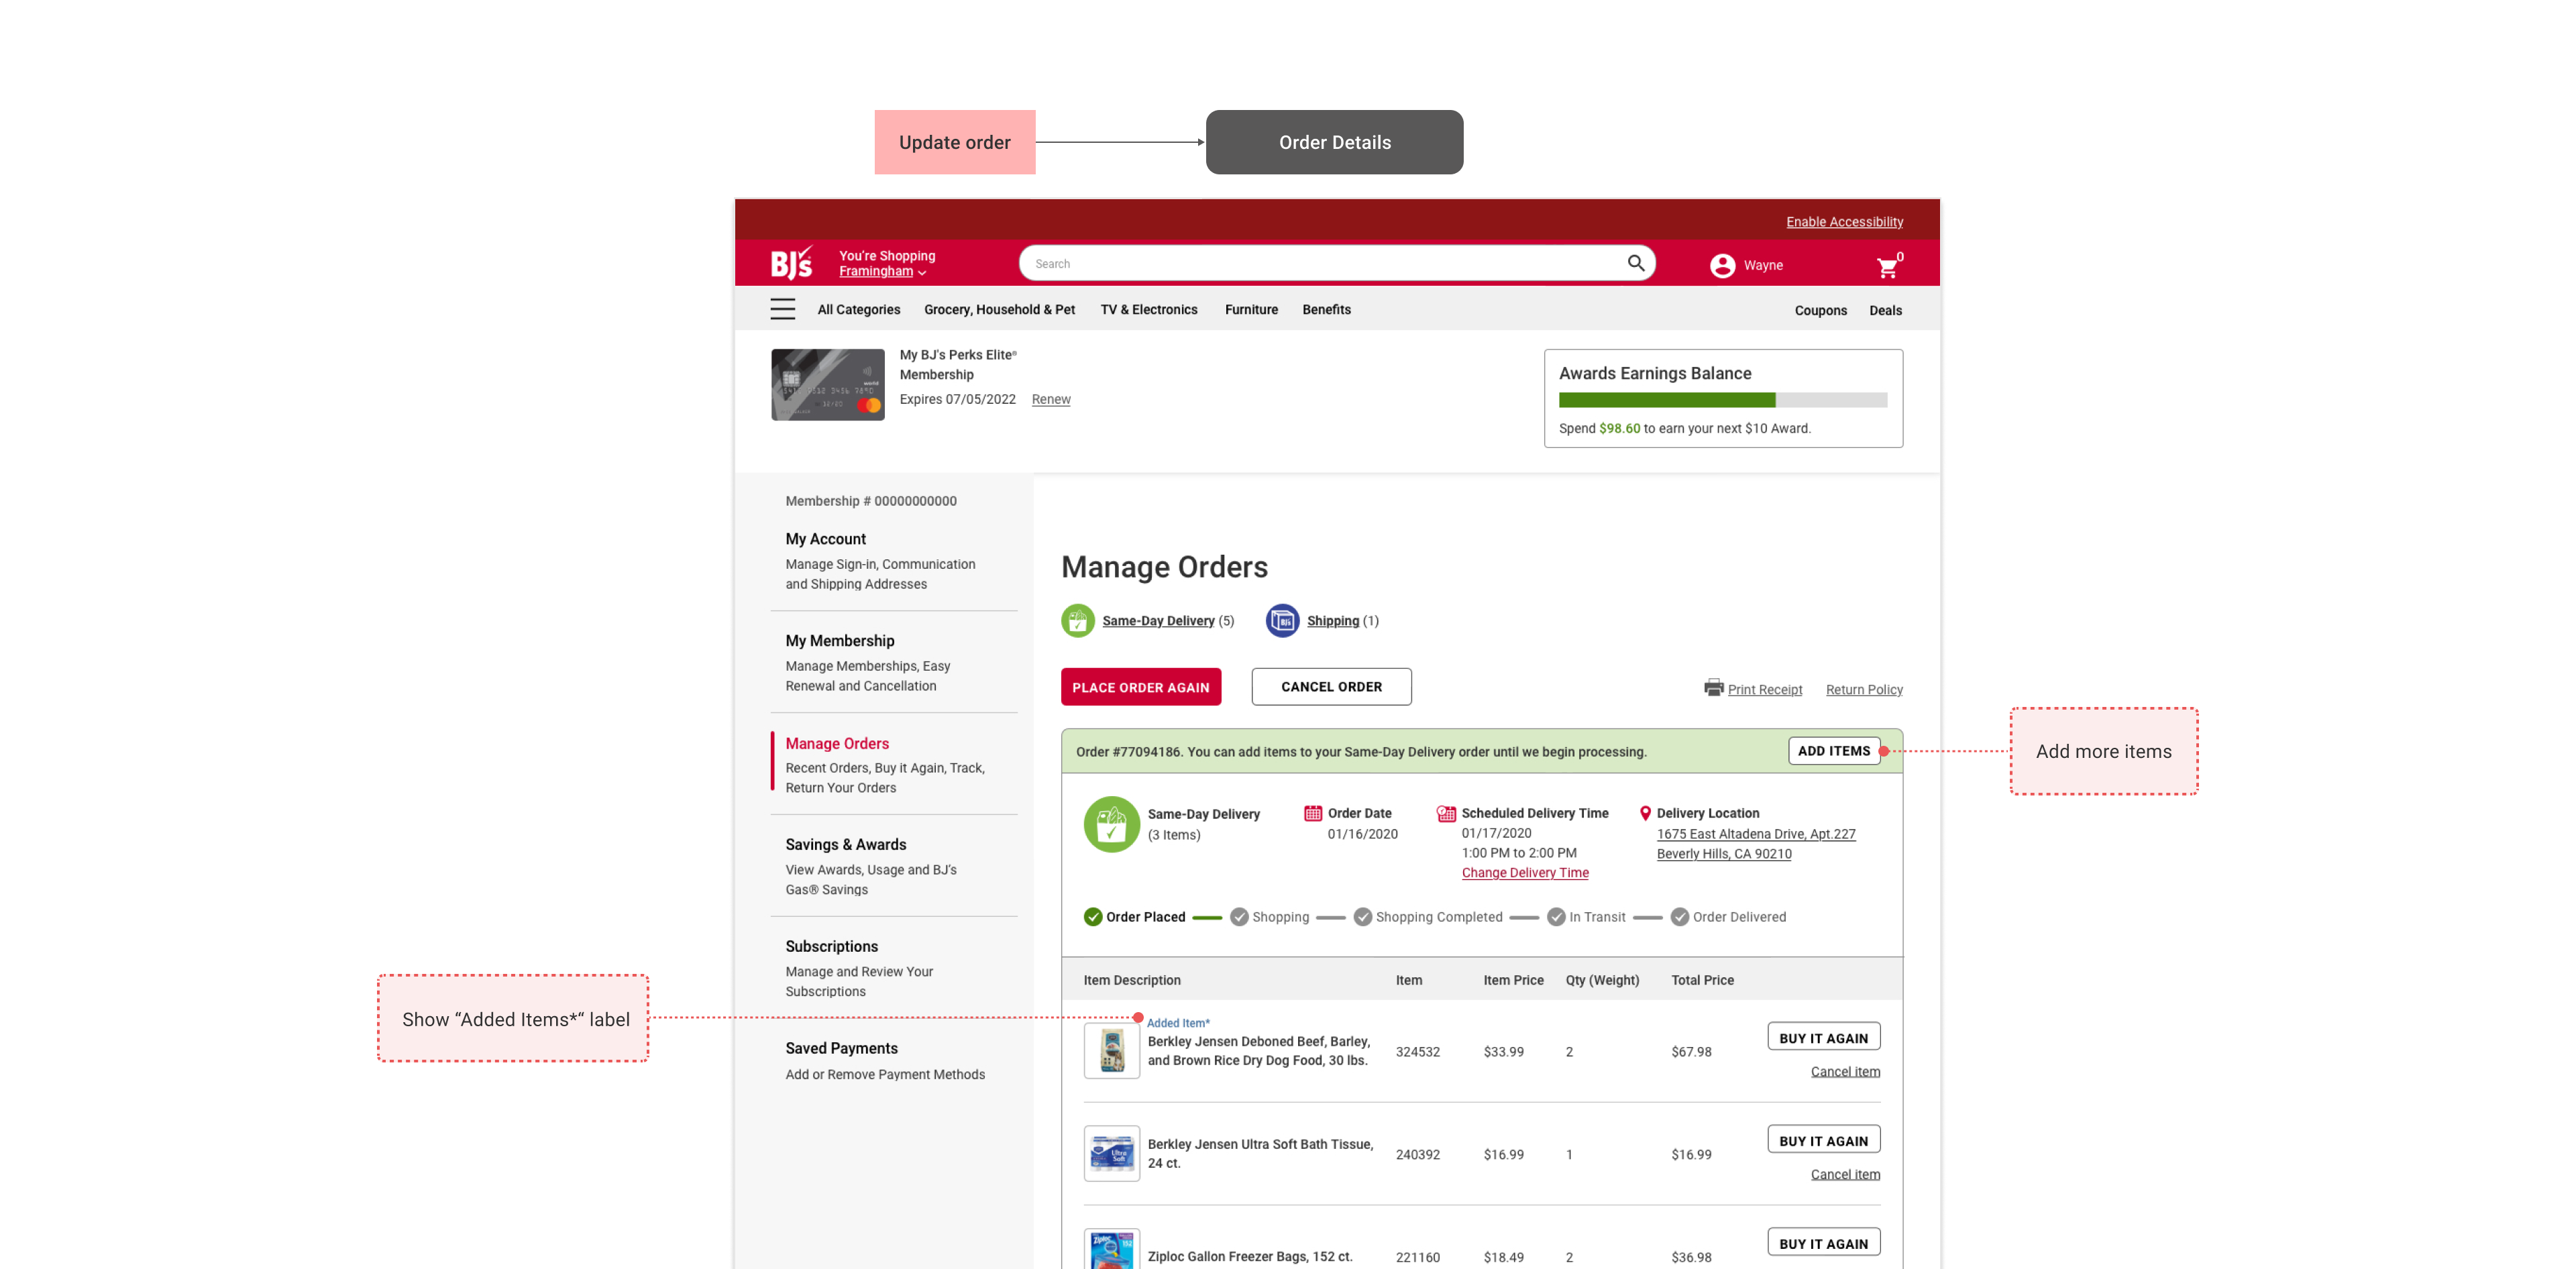Click the Renew membership link
The width and height of the screenshot is (2576, 1269).
click(1051, 399)
